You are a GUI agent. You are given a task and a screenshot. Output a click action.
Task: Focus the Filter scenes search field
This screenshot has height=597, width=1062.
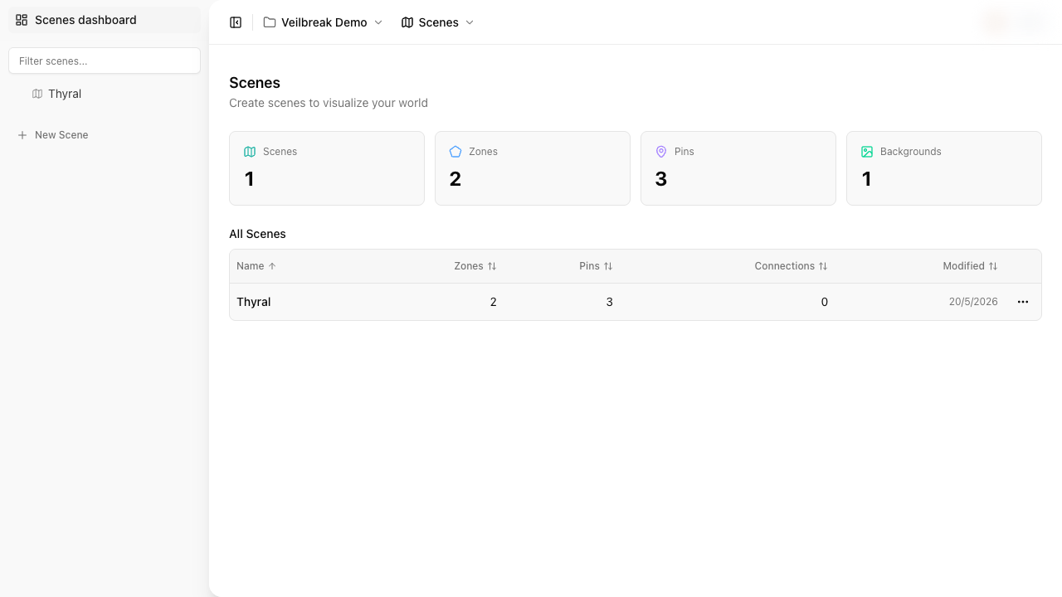tap(105, 61)
